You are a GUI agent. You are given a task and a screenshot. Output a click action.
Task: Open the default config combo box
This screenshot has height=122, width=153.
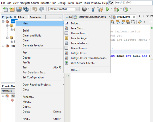64,9
